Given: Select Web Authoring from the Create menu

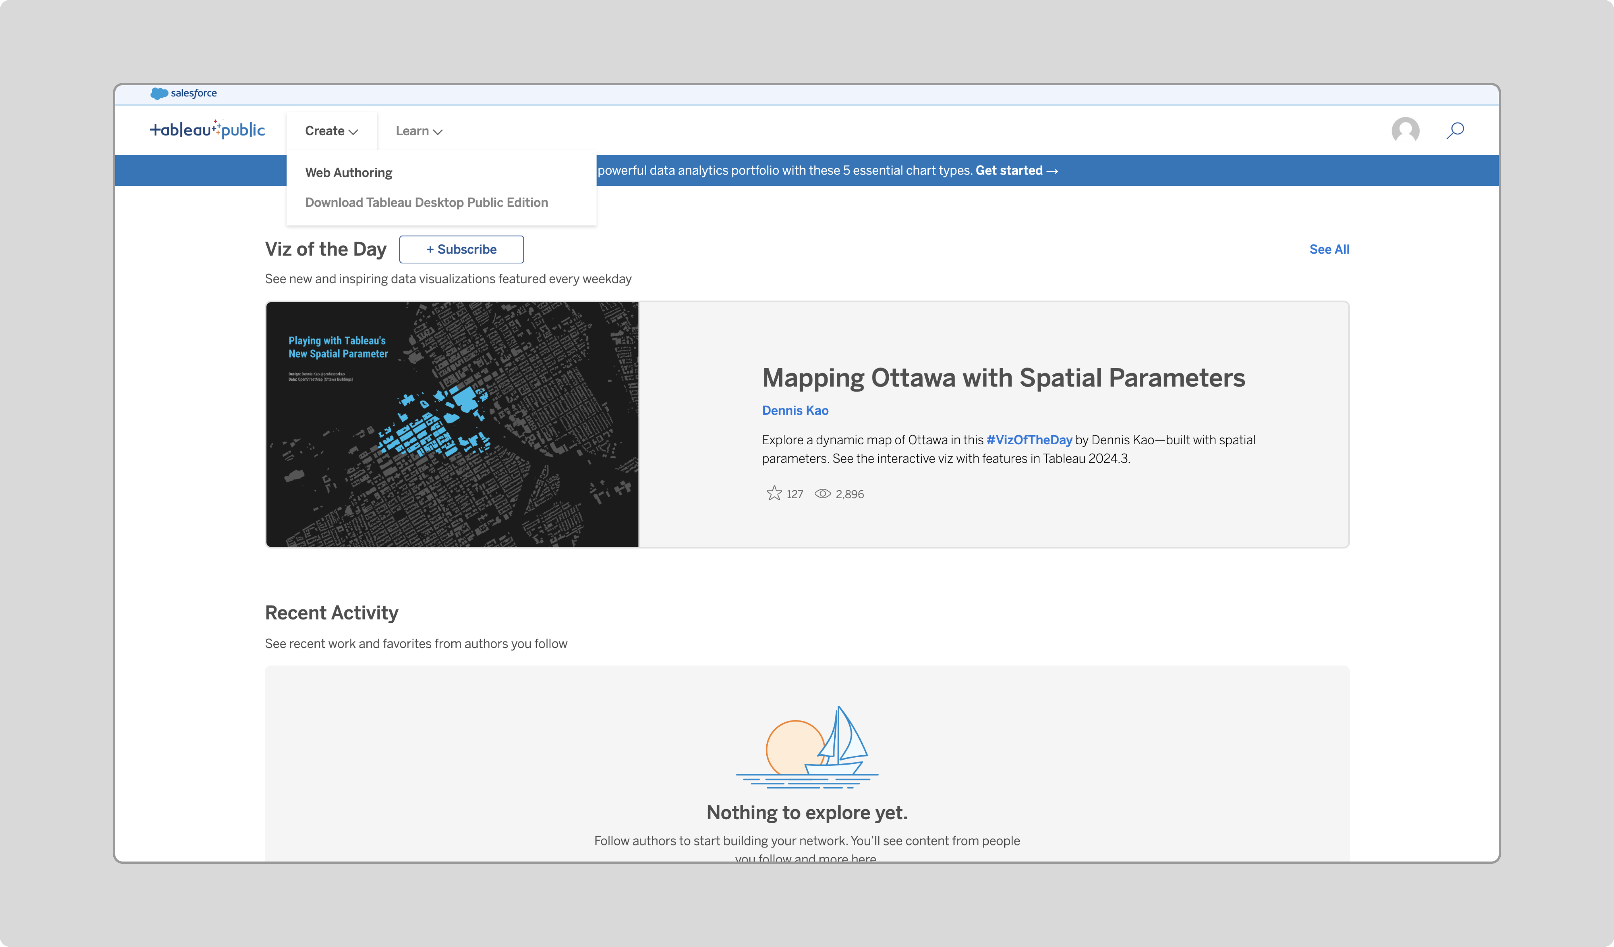Looking at the screenshot, I should [x=348, y=173].
